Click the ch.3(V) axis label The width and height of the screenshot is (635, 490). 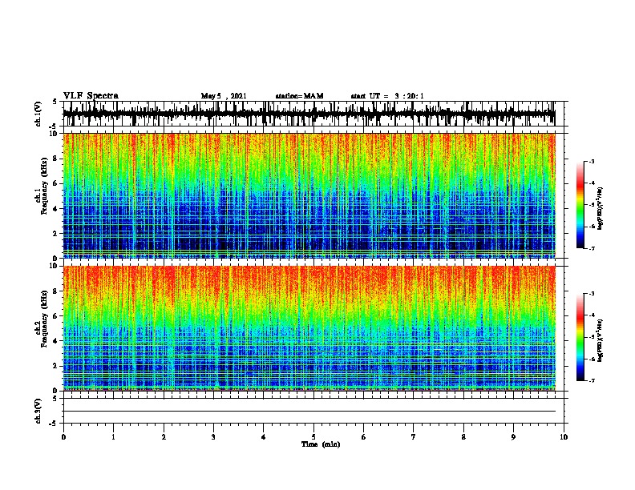tap(38, 411)
